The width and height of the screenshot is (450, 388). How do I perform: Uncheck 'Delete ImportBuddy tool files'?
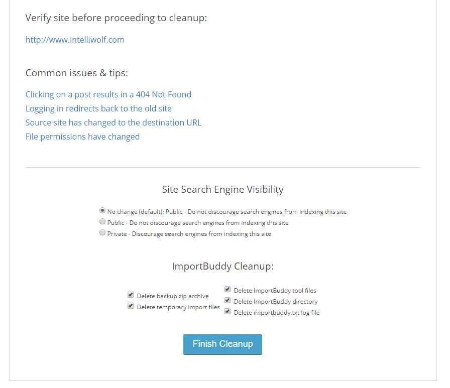(228, 289)
